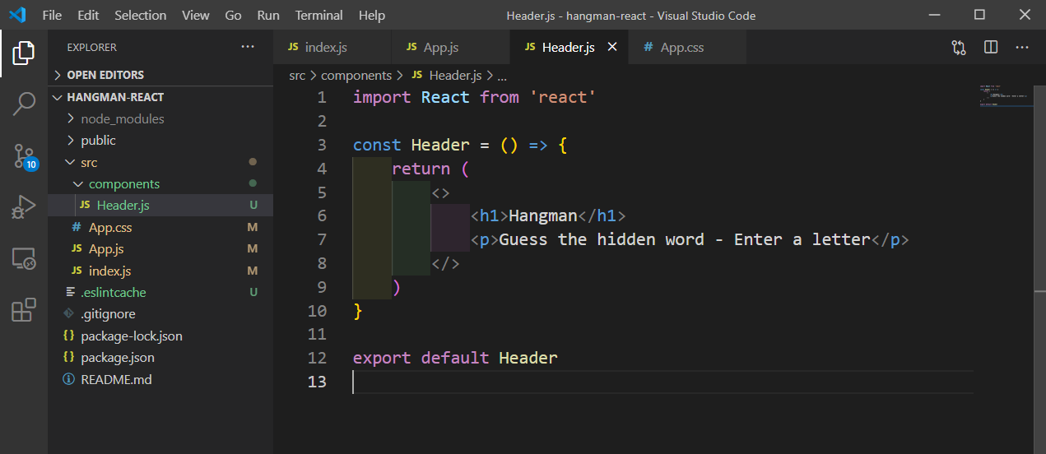Switch to the index.js tab
This screenshot has width=1046, height=454.
pos(332,48)
